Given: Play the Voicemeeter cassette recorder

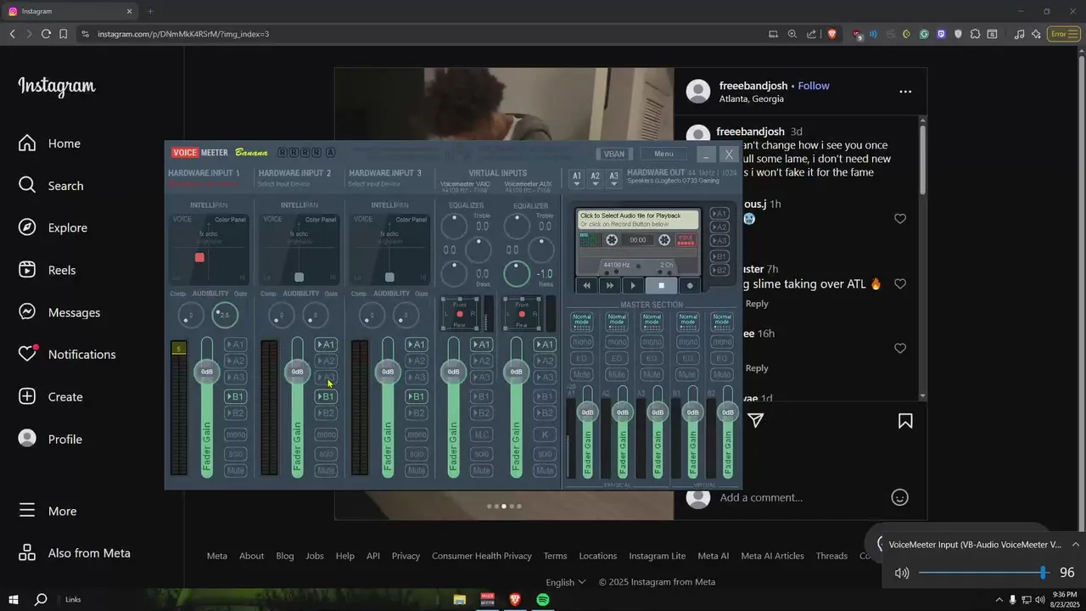Looking at the screenshot, I should (x=633, y=286).
